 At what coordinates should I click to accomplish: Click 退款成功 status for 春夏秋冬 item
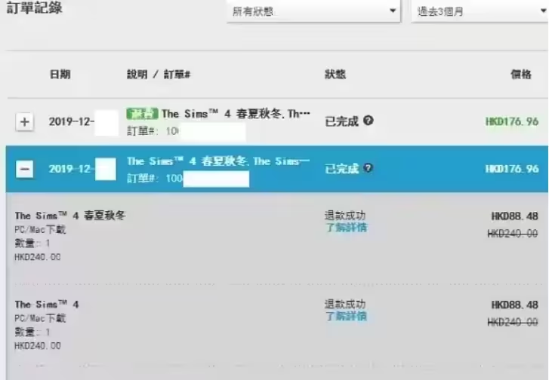(x=345, y=216)
